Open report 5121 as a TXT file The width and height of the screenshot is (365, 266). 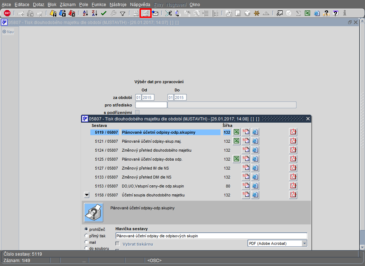coord(246,141)
